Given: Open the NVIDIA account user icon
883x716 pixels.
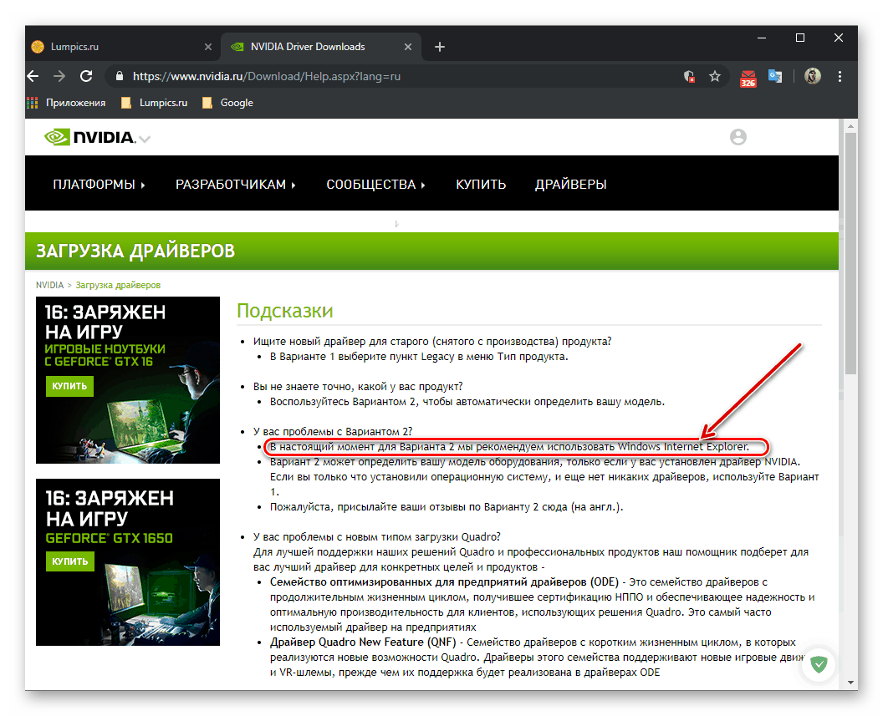Looking at the screenshot, I should (x=738, y=137).
